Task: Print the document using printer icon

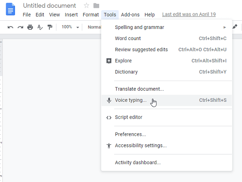Action: (x=30, y=27)
